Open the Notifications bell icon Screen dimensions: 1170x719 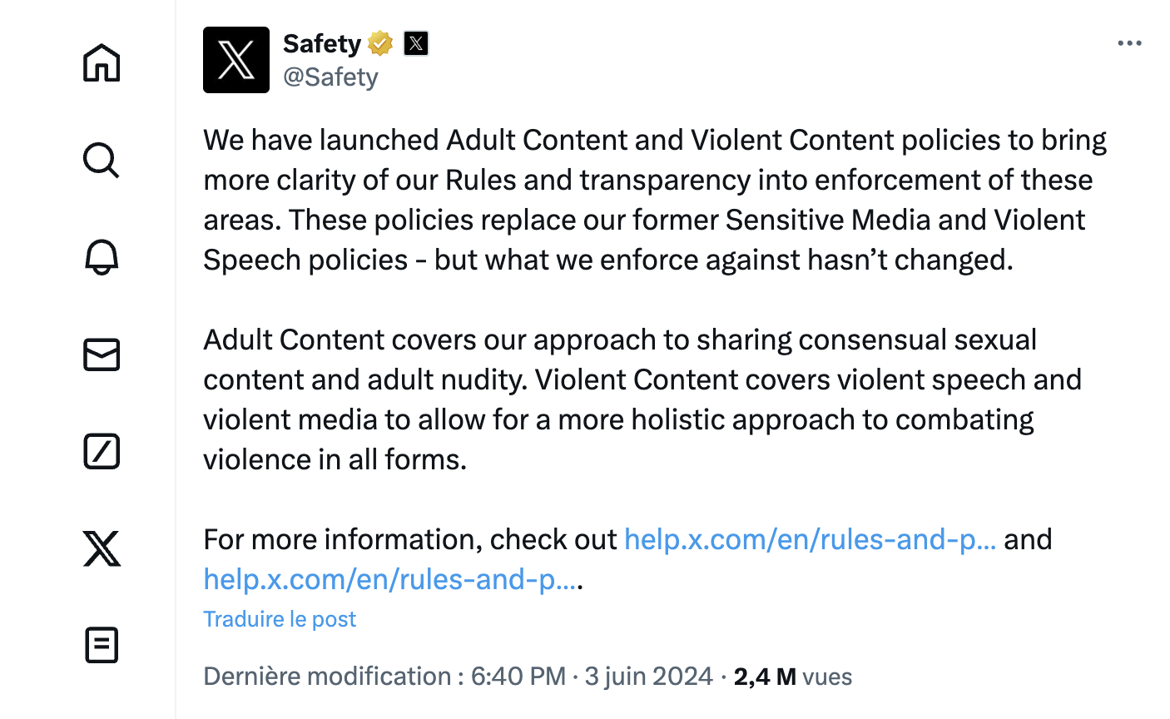coord(102,257)
